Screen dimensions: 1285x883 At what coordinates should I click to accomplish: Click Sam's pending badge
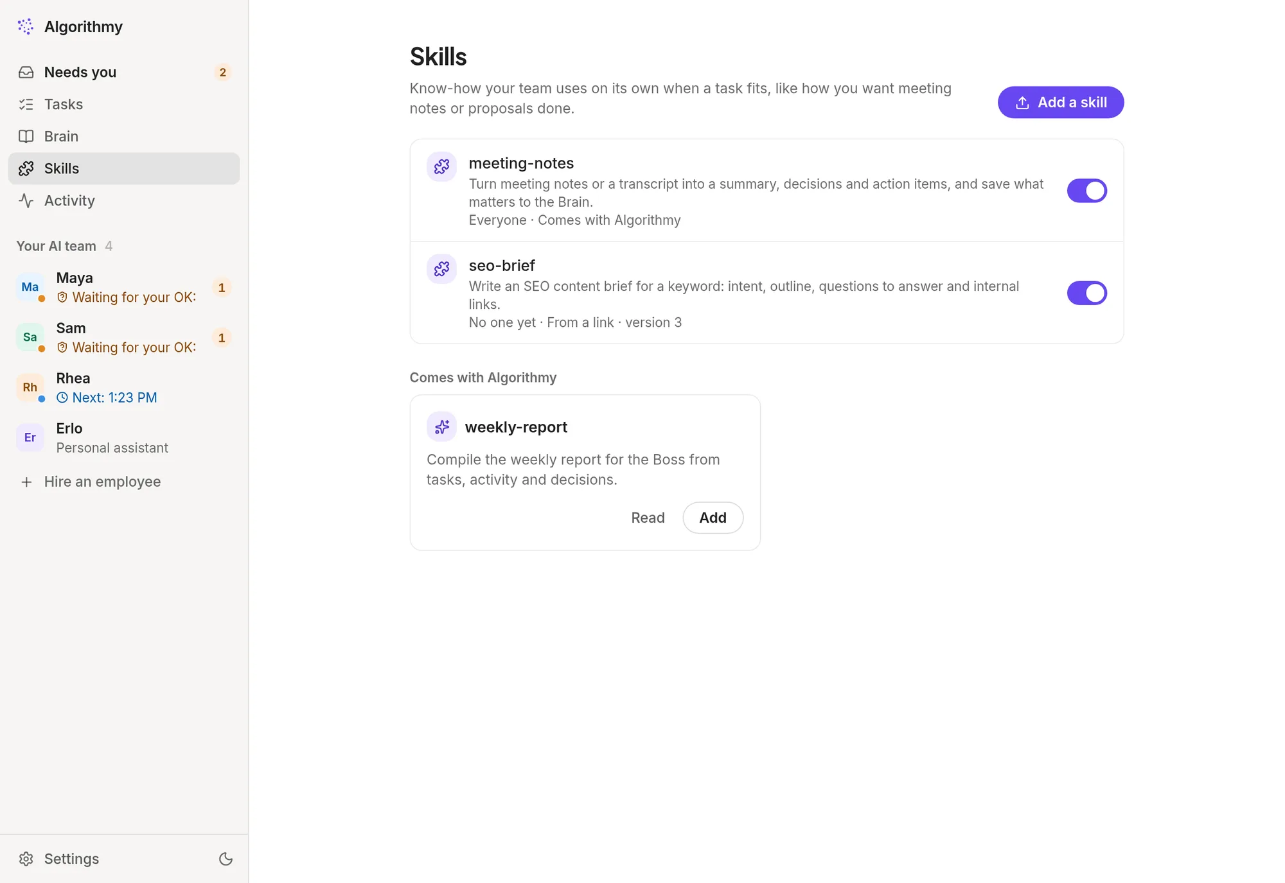222,337
